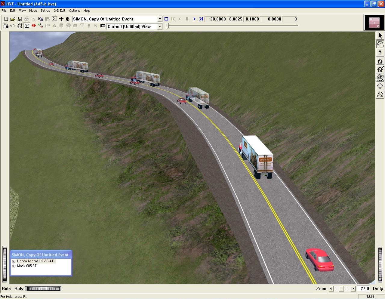385x299 pixels.
Task: Expand the Honda Accord LX V-6 tree node
Action: [x=14, y=261]
